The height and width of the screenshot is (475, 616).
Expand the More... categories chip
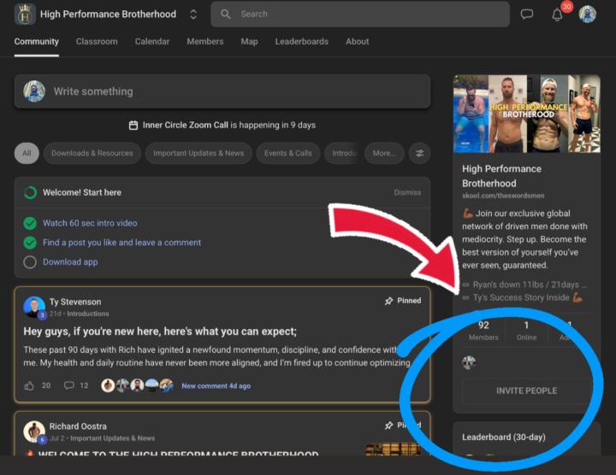[384, 153]
